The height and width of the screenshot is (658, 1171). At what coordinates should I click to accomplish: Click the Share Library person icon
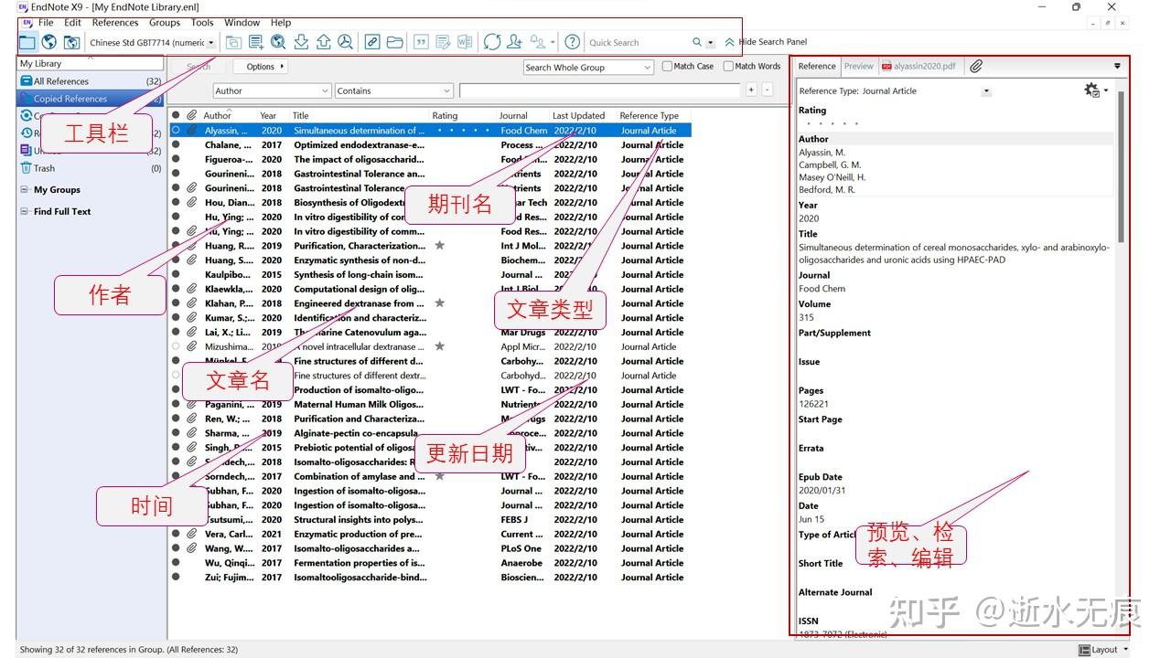(x=514, y=42)
